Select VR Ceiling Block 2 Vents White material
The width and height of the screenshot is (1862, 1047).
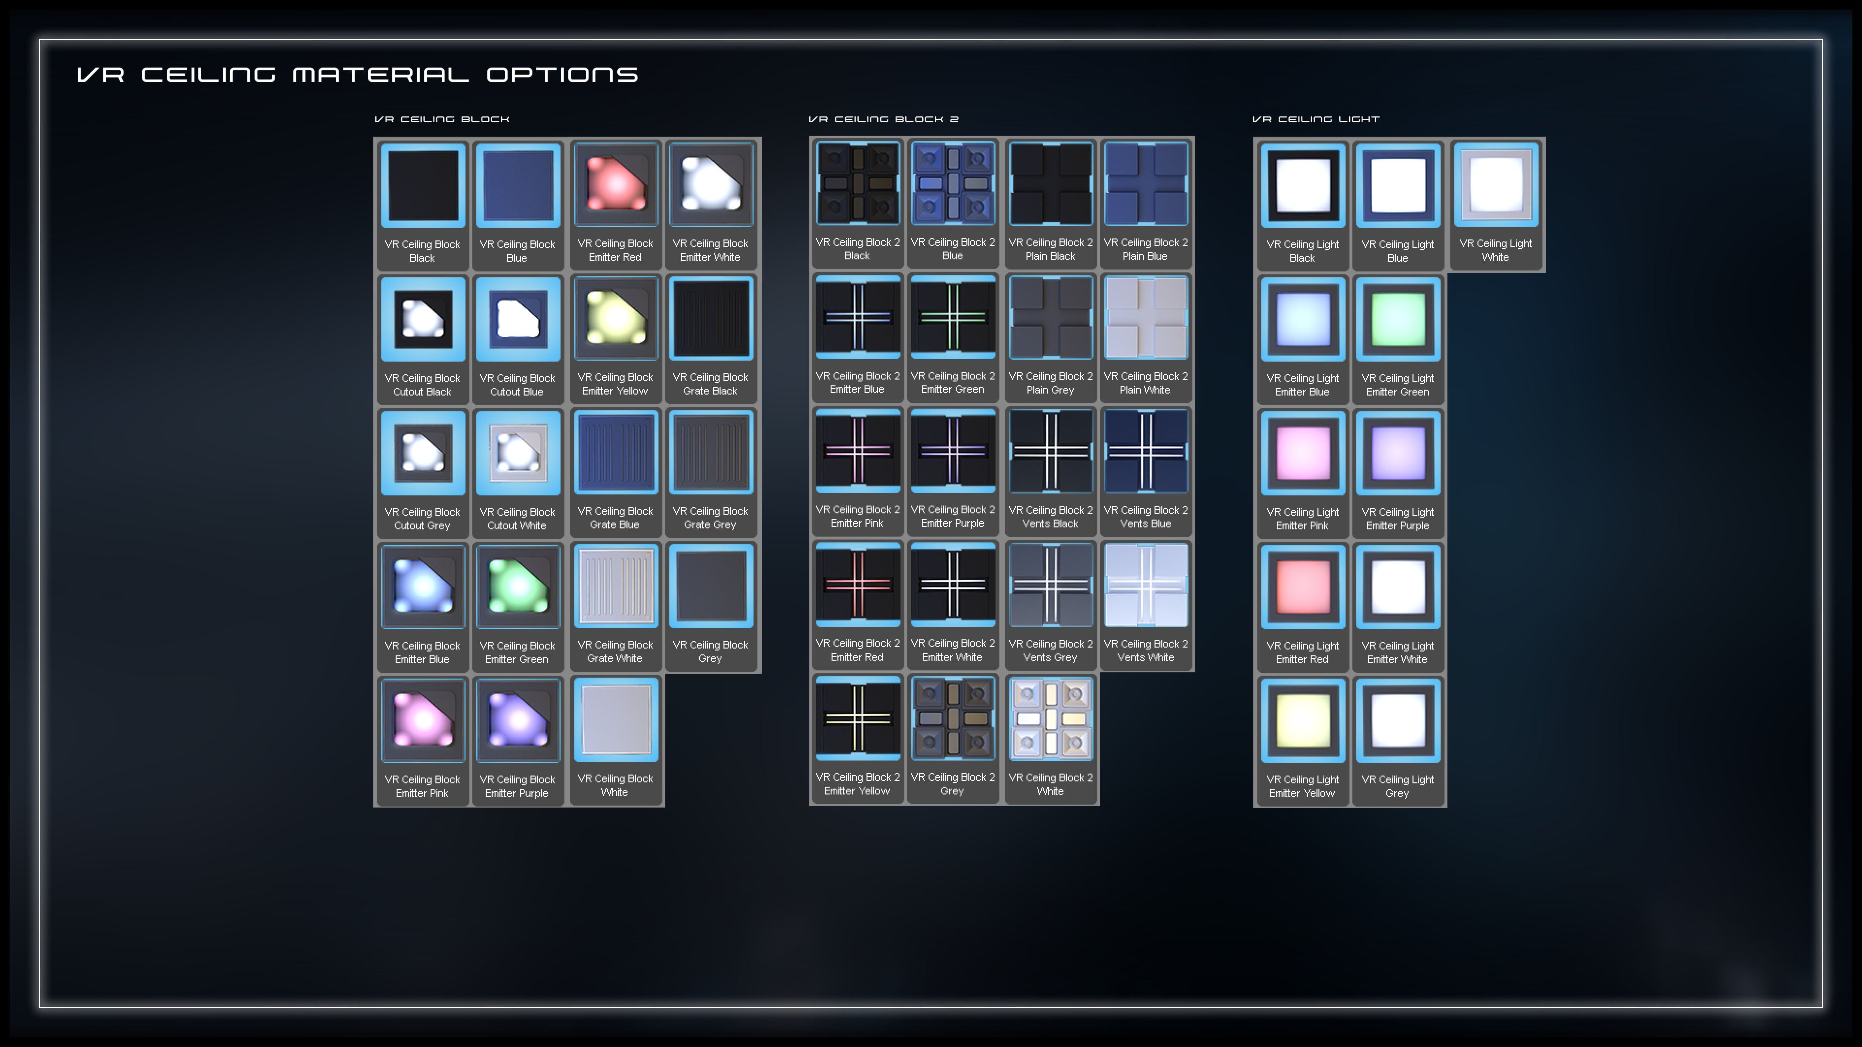click(1146, 587)
